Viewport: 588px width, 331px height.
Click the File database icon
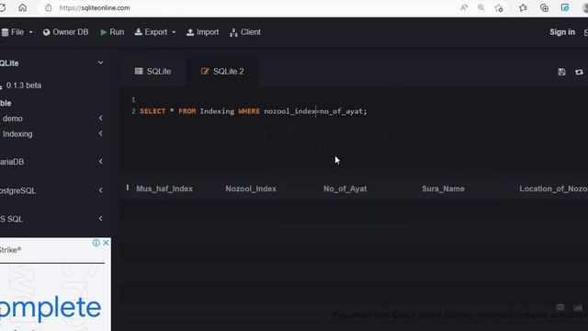tap(5, 33)
